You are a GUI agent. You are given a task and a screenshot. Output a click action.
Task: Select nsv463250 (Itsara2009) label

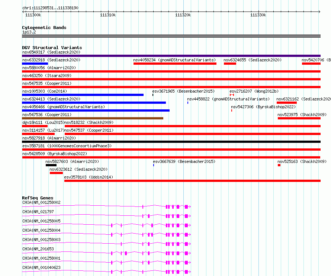pos(47,76)
